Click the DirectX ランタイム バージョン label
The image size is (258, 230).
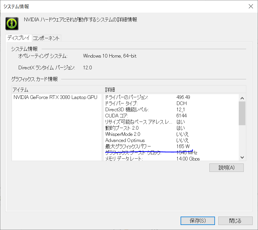tap(47, 68)
